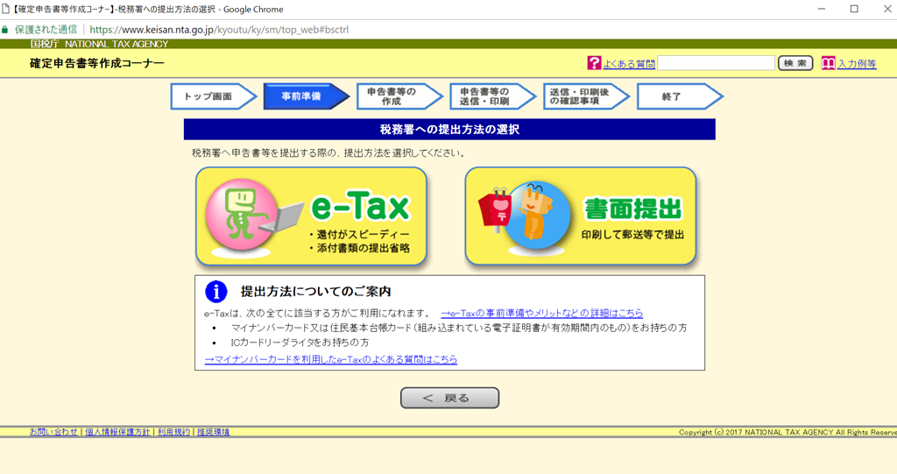This screenshot has height=474, width=897.
Task: Open the お問い合わせ footer link
Action: pyautogui.click(x=53, y=433)
